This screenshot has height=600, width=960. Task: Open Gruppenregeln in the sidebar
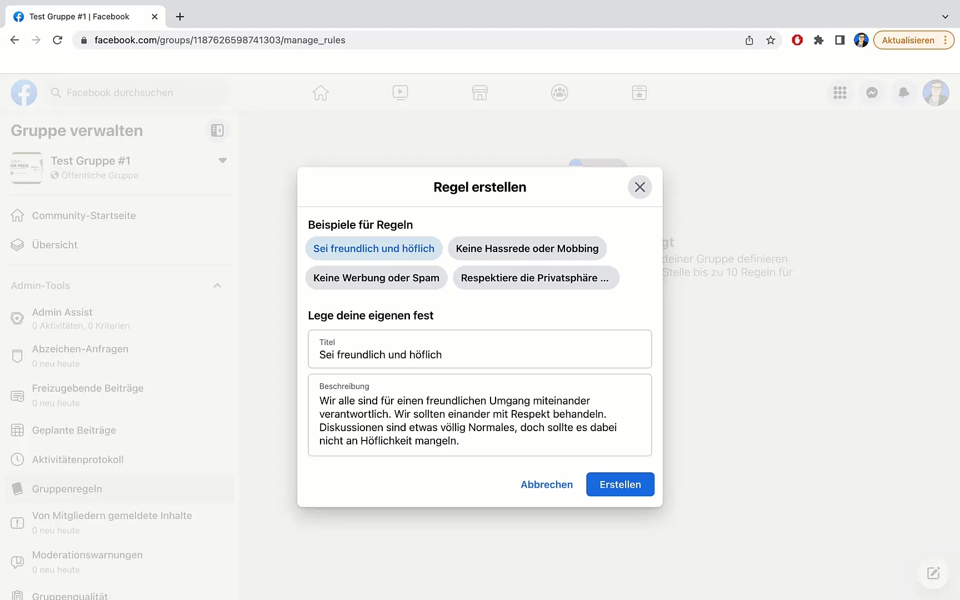[x=120, y=489]
